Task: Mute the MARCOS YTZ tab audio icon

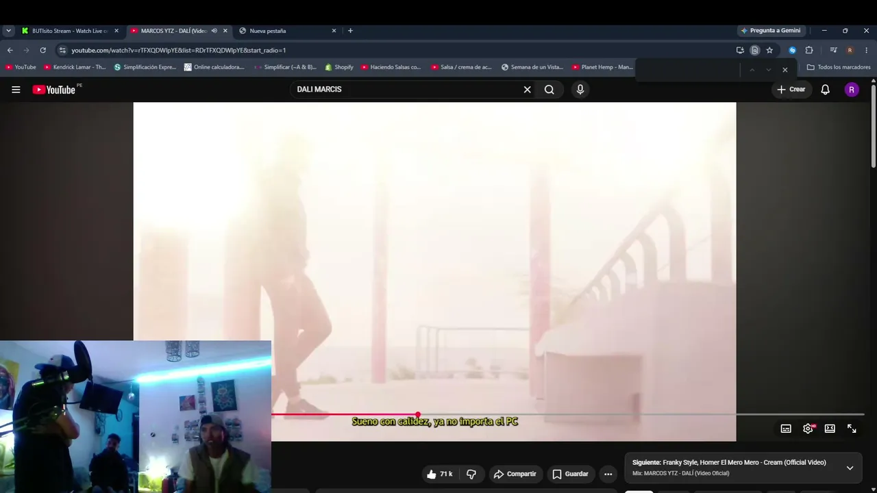Action: click(x=214, y=31)
